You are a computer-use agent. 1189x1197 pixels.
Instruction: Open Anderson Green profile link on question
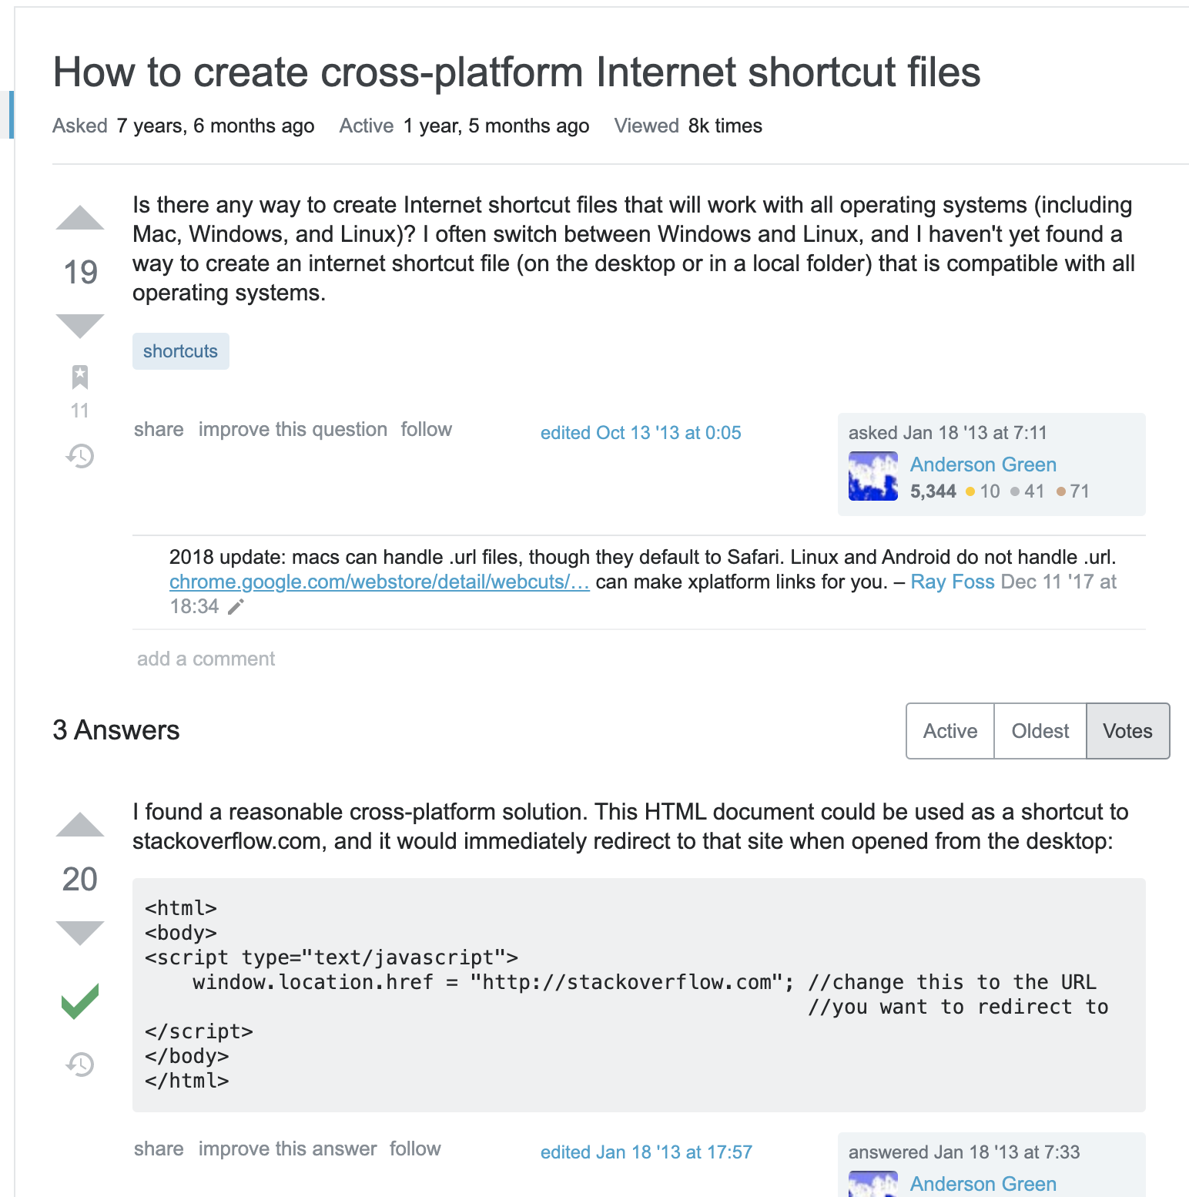point(983,464)
